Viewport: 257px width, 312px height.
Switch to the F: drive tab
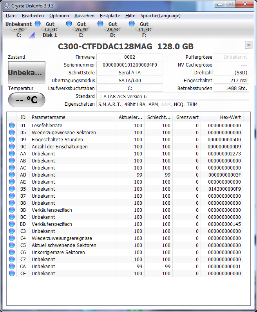tap(144, 29)
